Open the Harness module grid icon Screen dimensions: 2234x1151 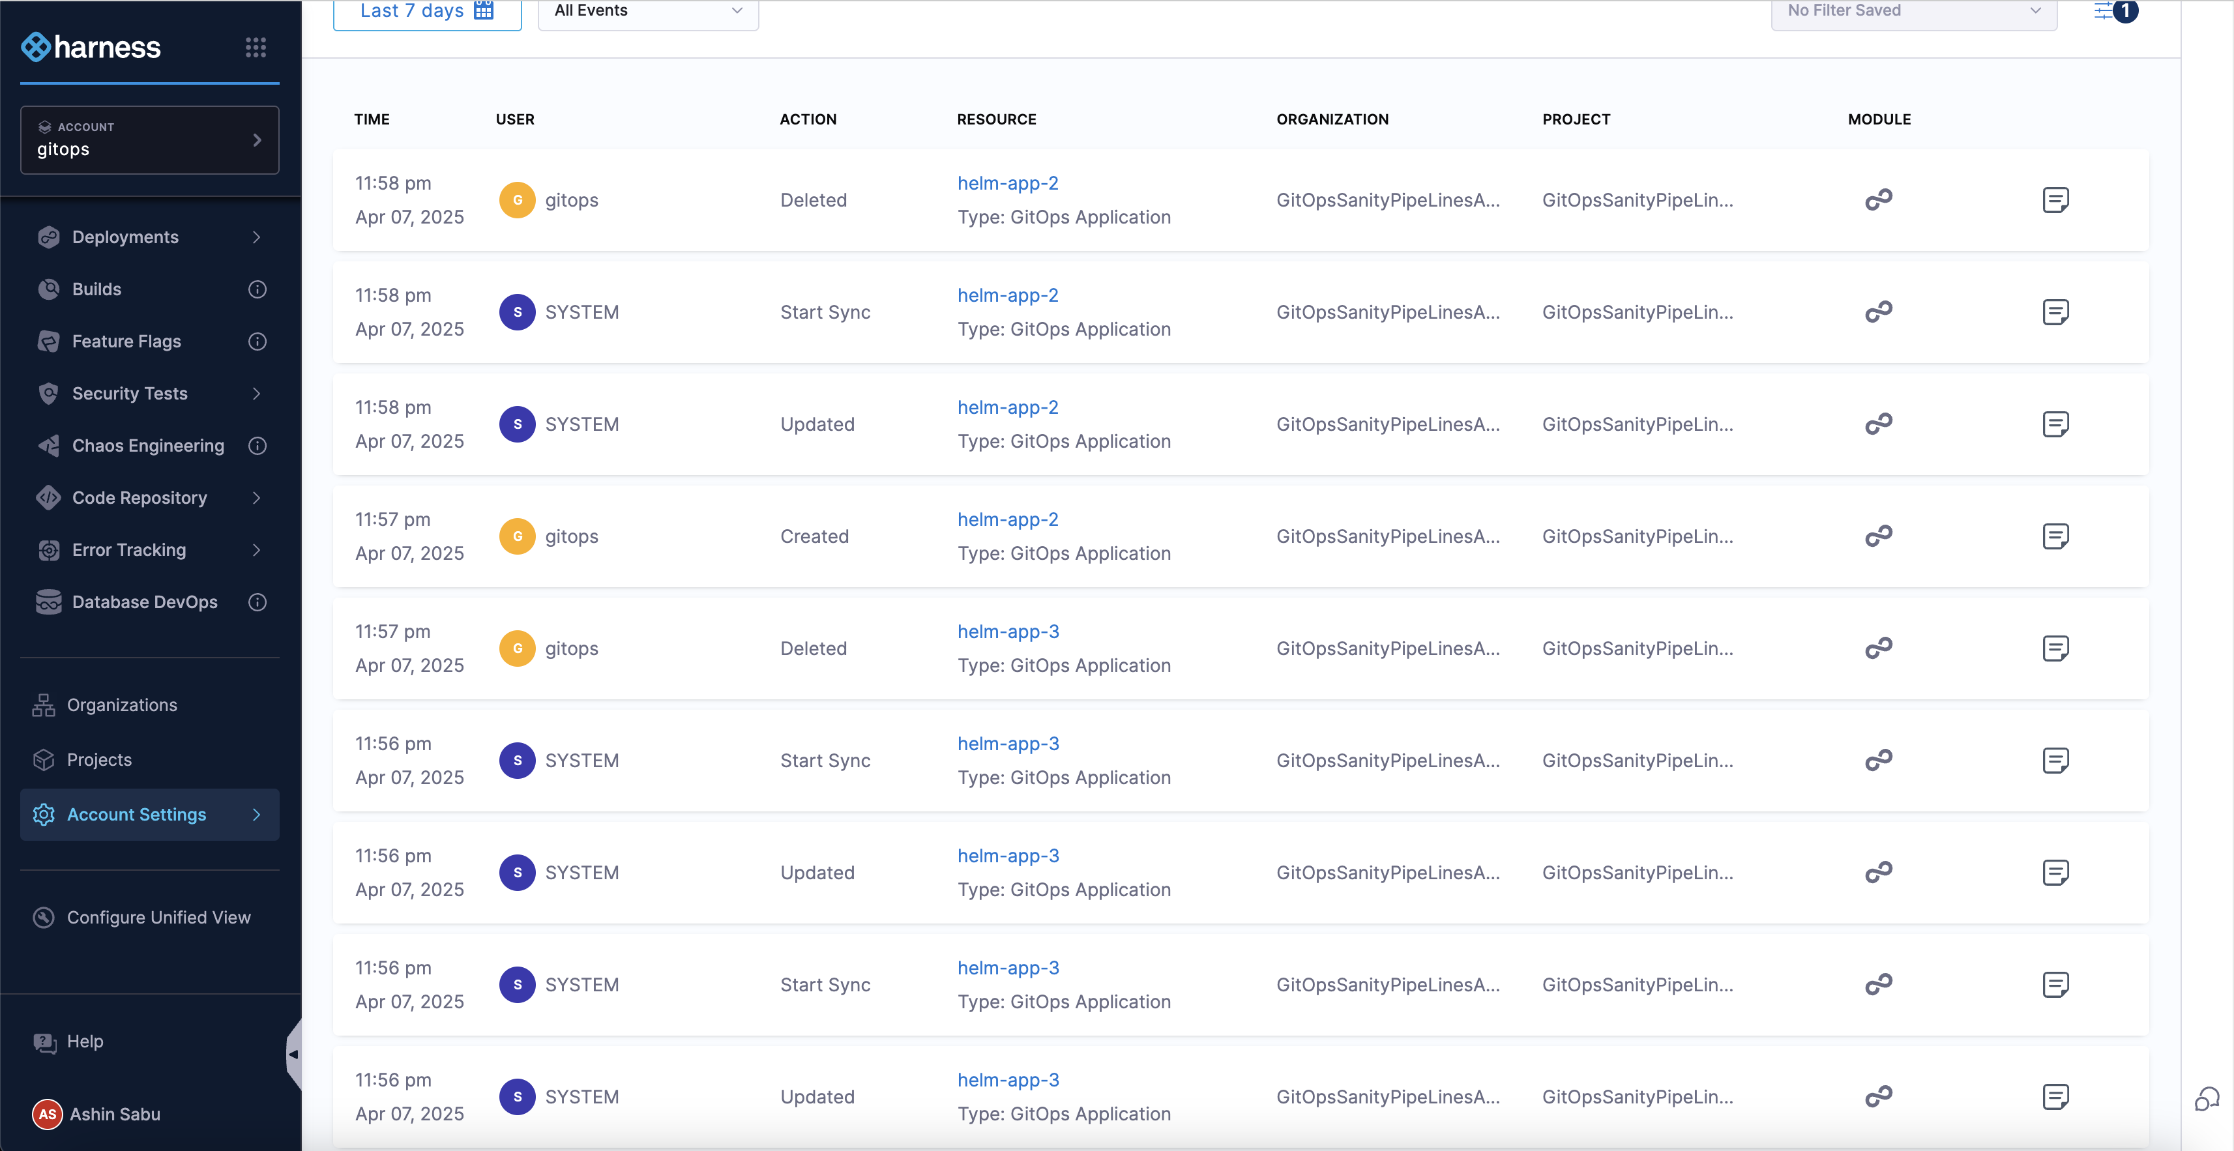point(255,47)
